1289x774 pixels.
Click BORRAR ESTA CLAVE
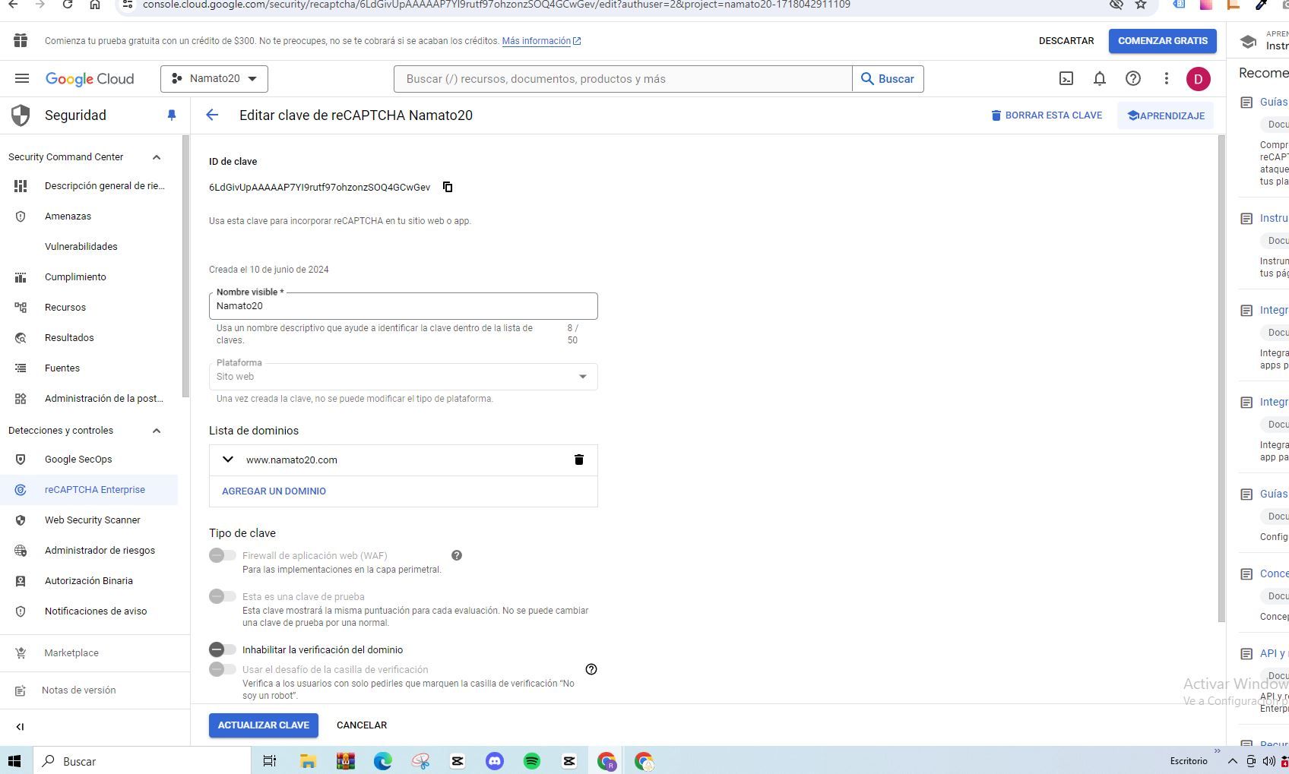click(1047, 115)
